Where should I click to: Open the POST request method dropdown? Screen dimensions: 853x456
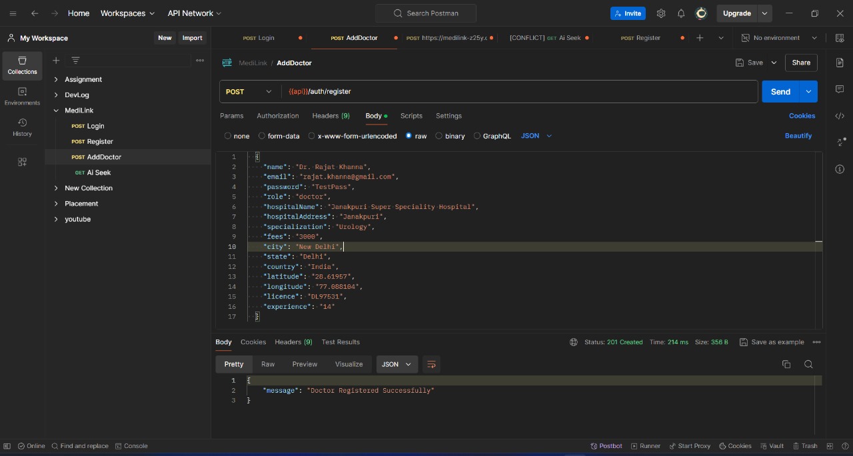[249, 91]
